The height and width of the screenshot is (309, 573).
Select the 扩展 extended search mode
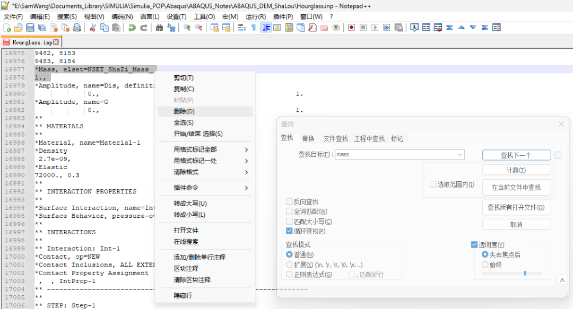pos(290,264)
